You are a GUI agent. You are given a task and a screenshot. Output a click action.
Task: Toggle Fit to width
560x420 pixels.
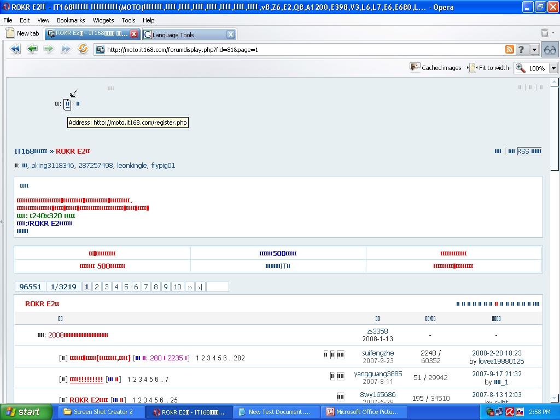(x=489, y=67)
